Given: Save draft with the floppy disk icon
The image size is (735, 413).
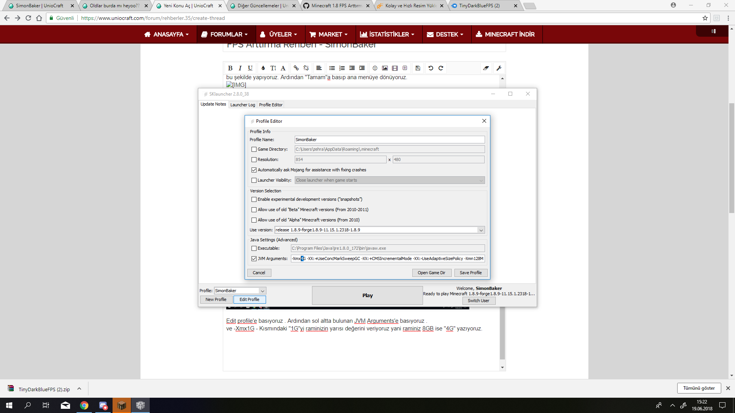Looking at the screenshot, I should [x=418, y=68].
